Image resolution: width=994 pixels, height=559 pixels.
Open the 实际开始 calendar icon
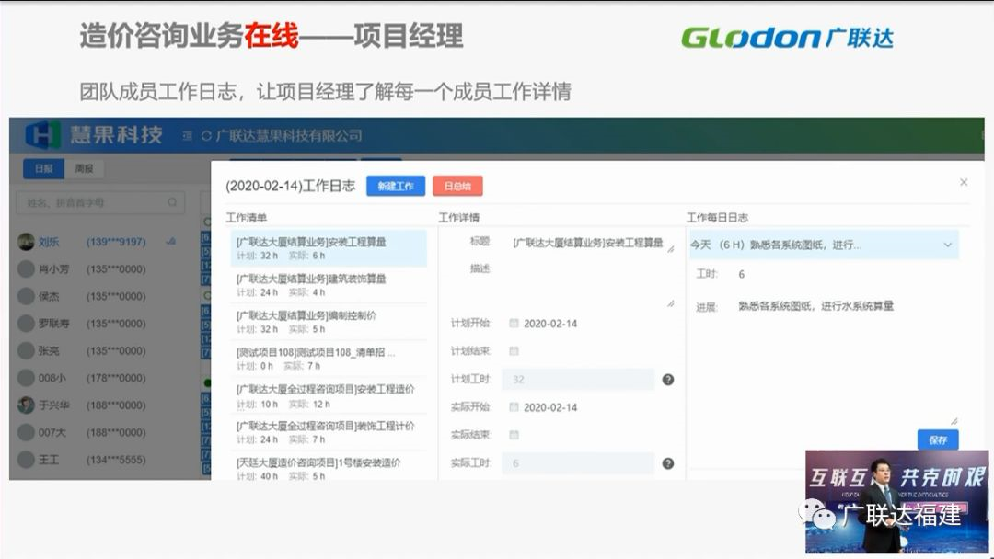point(514,407)
